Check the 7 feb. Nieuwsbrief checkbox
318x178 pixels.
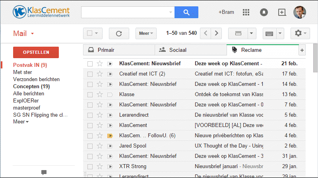[x=90, y=105]
